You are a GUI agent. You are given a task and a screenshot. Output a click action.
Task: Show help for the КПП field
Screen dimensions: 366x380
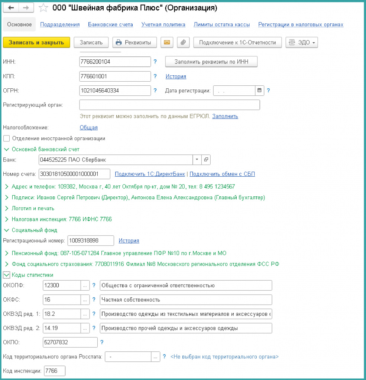(155, 76)
